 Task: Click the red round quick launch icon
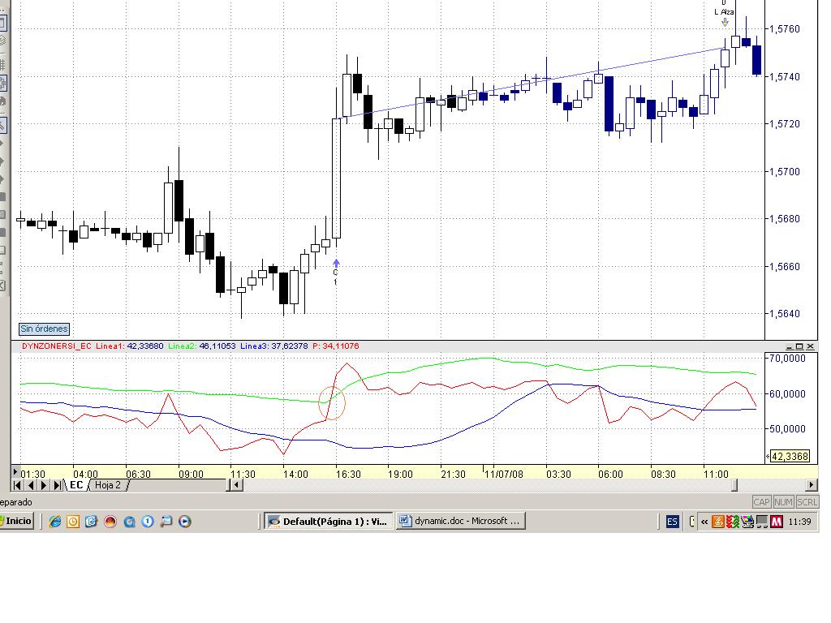pyautogui.click(x=110, y=522)
